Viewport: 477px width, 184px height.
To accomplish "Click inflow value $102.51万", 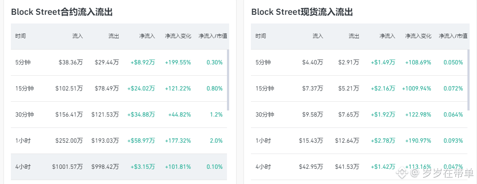I will [x=69, y=89].
